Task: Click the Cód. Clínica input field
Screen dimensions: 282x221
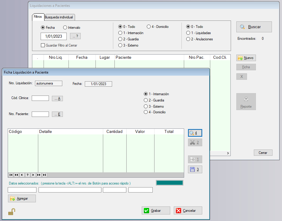Action: pyautogui.click(x=40, y=98)
